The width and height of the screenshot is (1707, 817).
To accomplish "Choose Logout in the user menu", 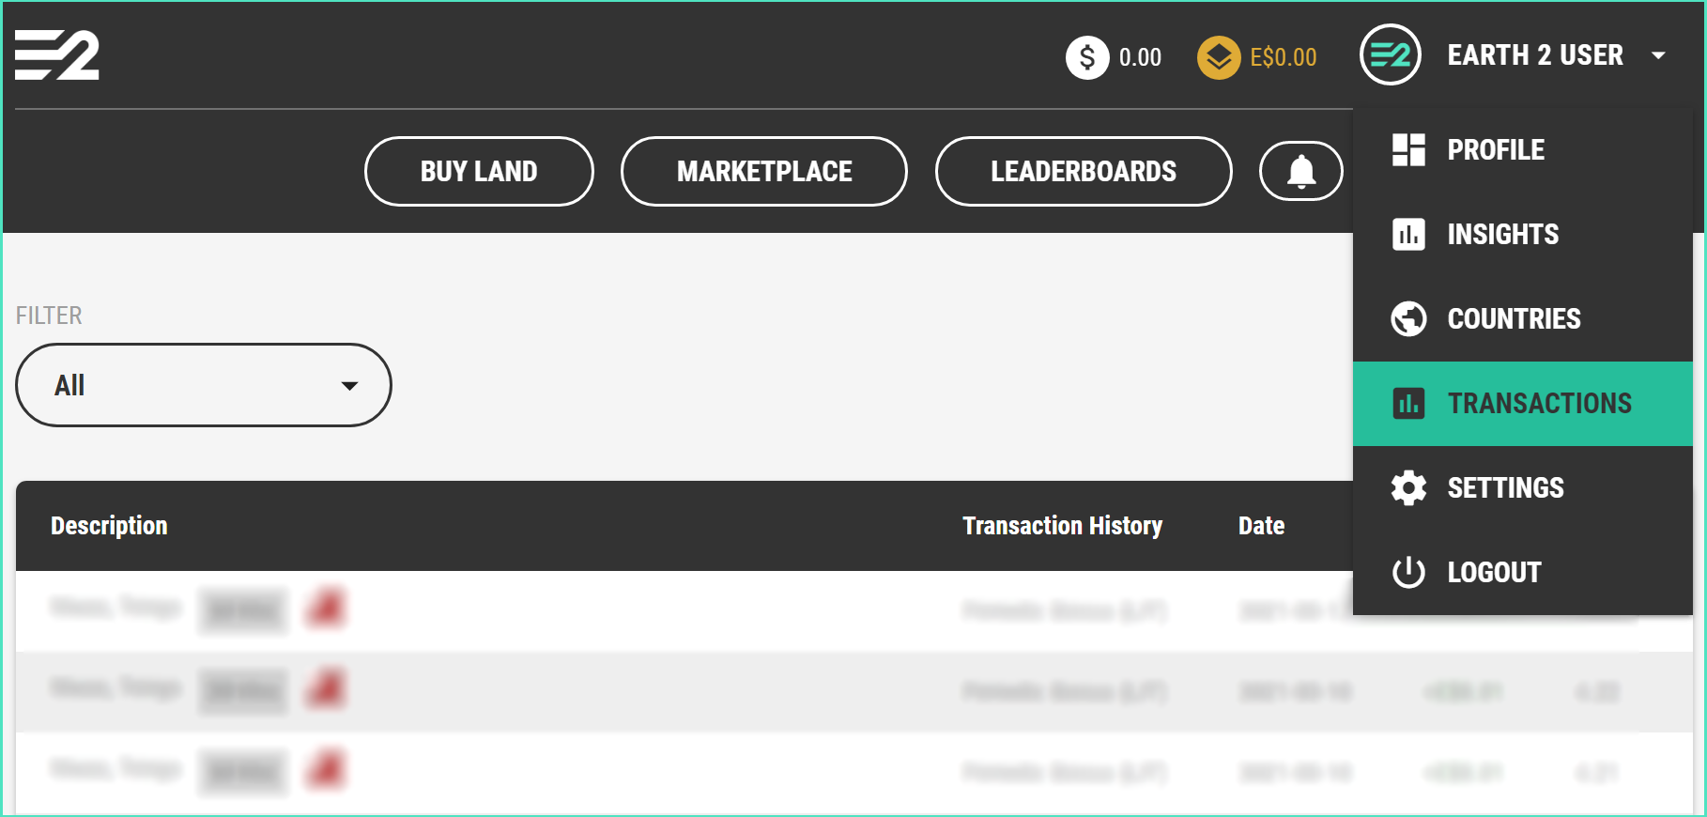I will pos(1523,572).
